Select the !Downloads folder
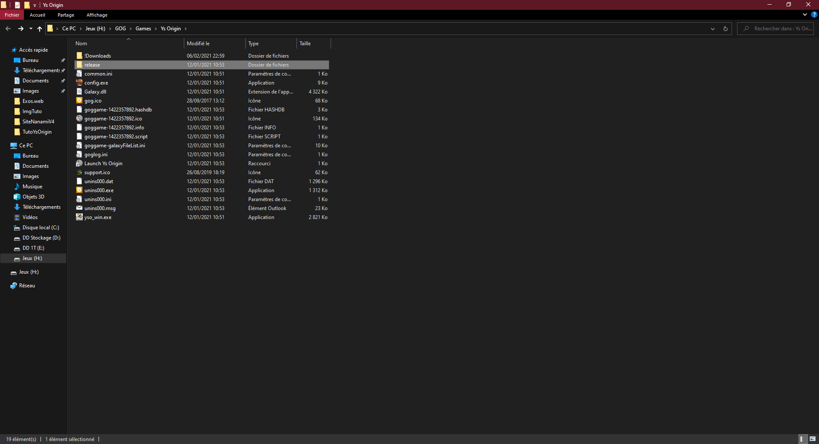Screen dimensions: 819x444 98,56
